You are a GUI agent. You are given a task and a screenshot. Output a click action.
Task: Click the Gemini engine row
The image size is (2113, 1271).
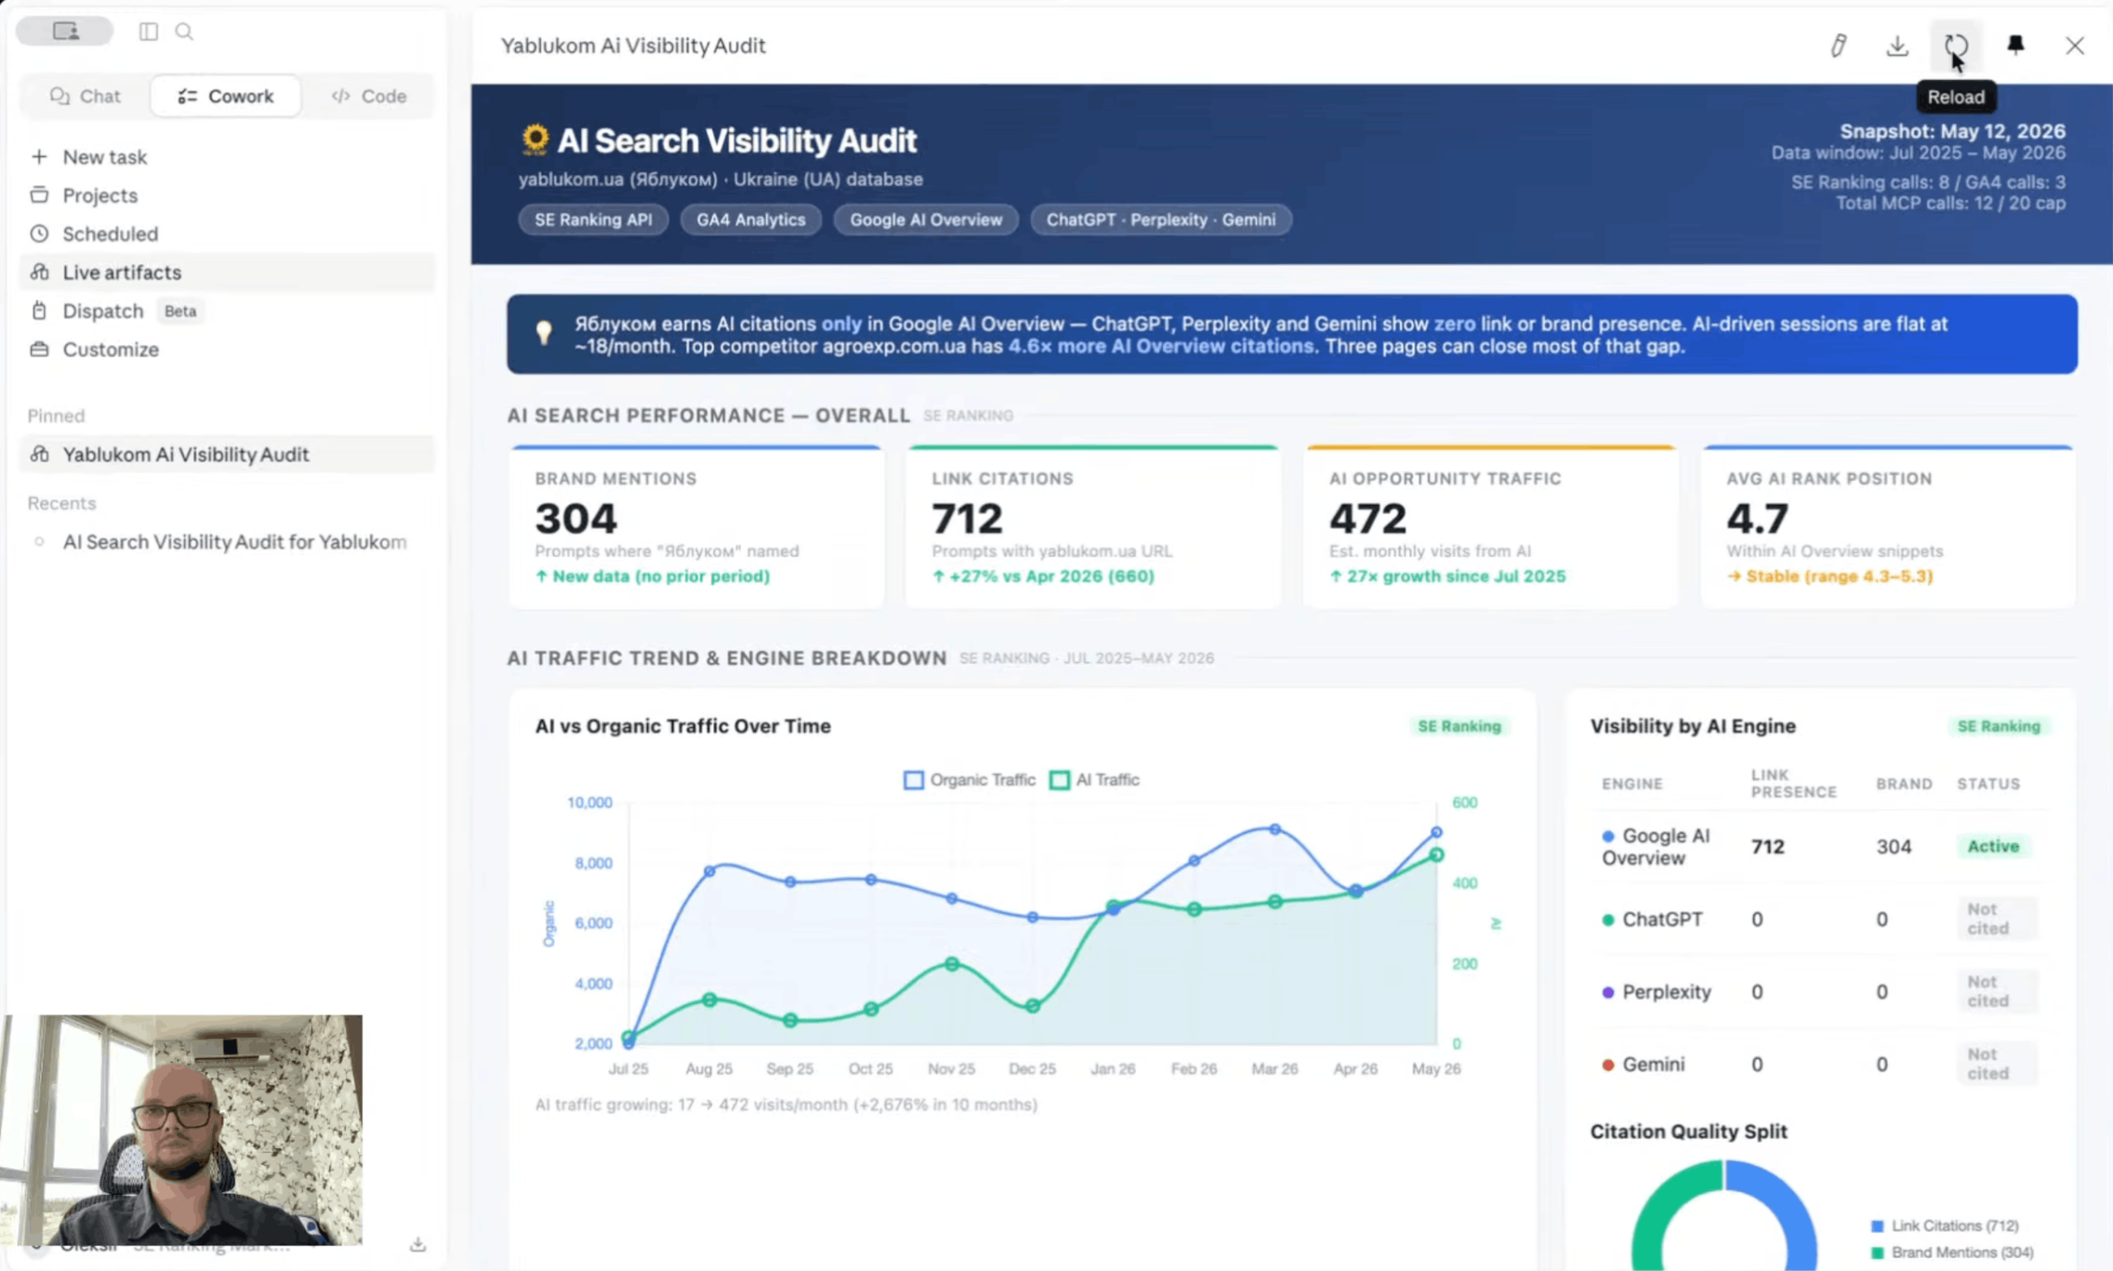1819,1064
